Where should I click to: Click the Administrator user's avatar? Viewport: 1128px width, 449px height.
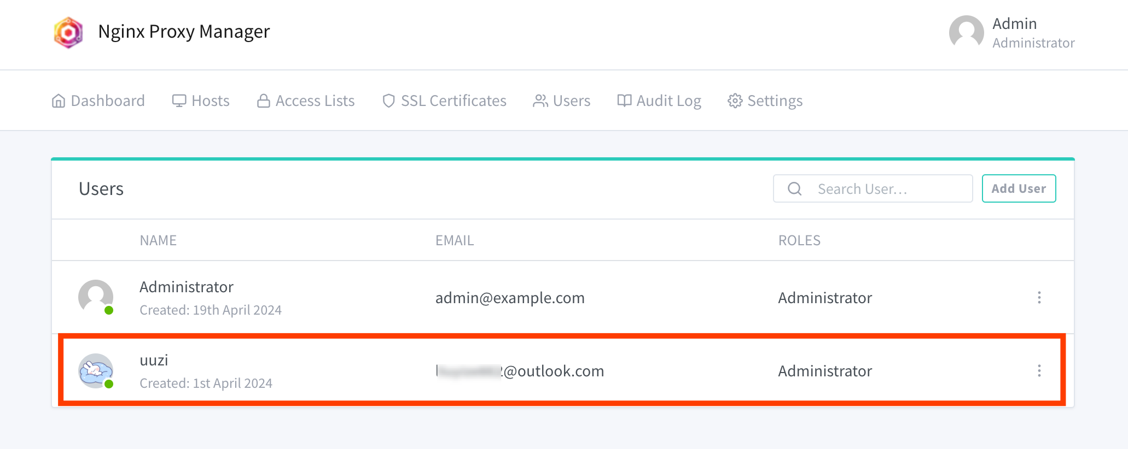(x=96, y=297)
